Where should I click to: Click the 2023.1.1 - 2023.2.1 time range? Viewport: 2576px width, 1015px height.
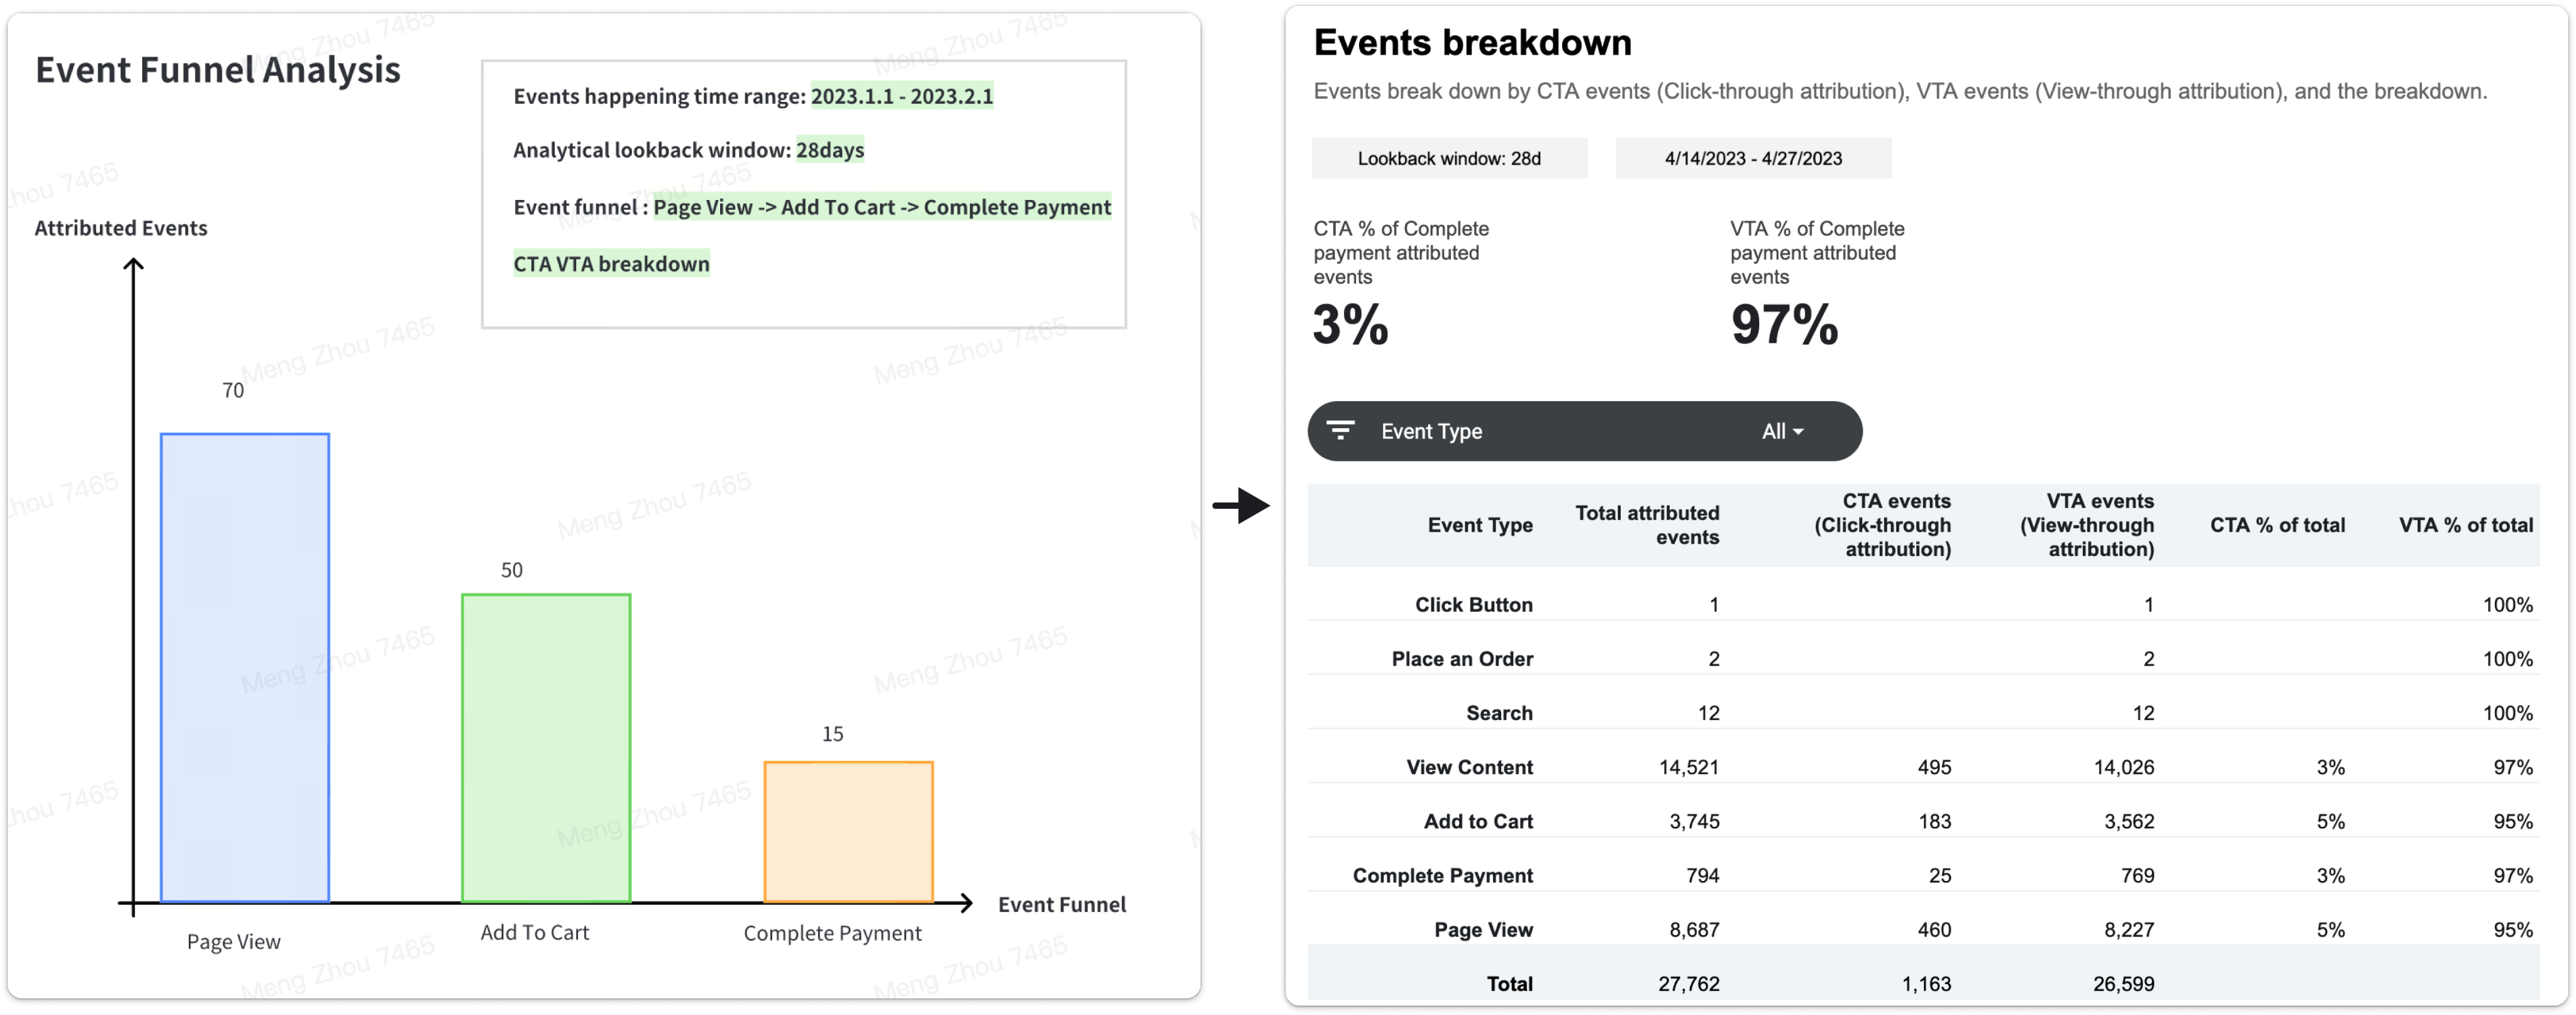[901, 96]
